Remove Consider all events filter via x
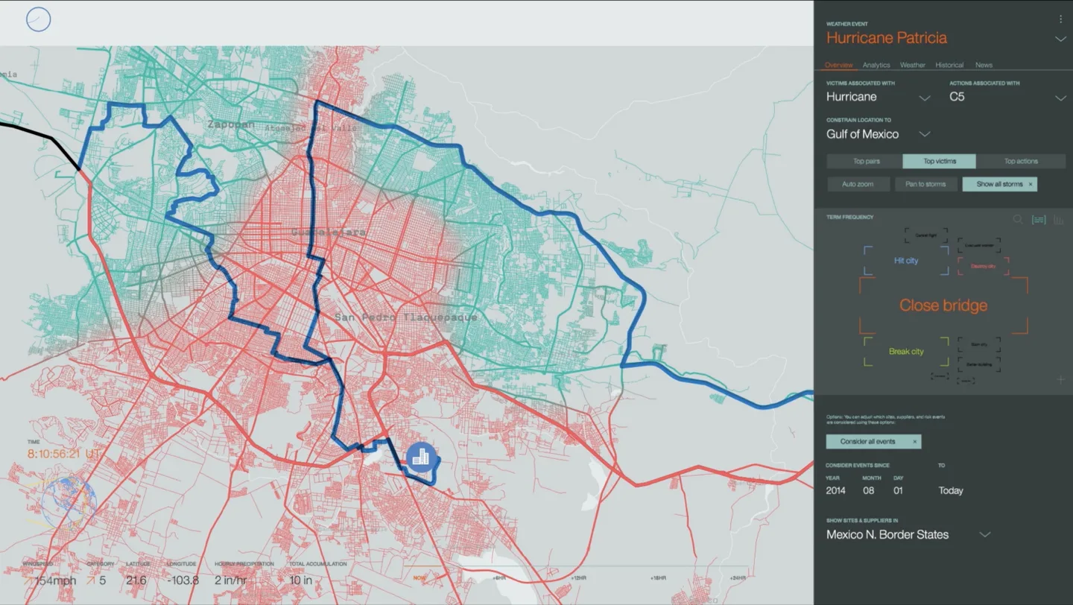 pyautogui.click(x=915, y=442)
